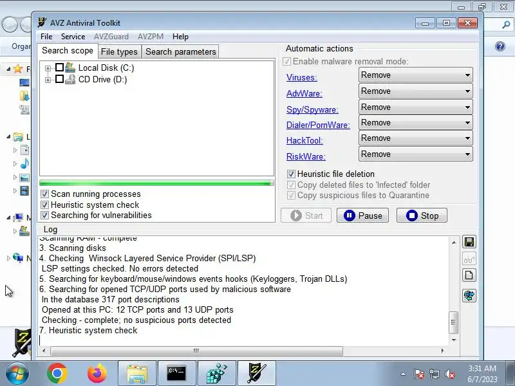515x386 pixels.
Task: Open the File menu
Action: coord(46,37)
